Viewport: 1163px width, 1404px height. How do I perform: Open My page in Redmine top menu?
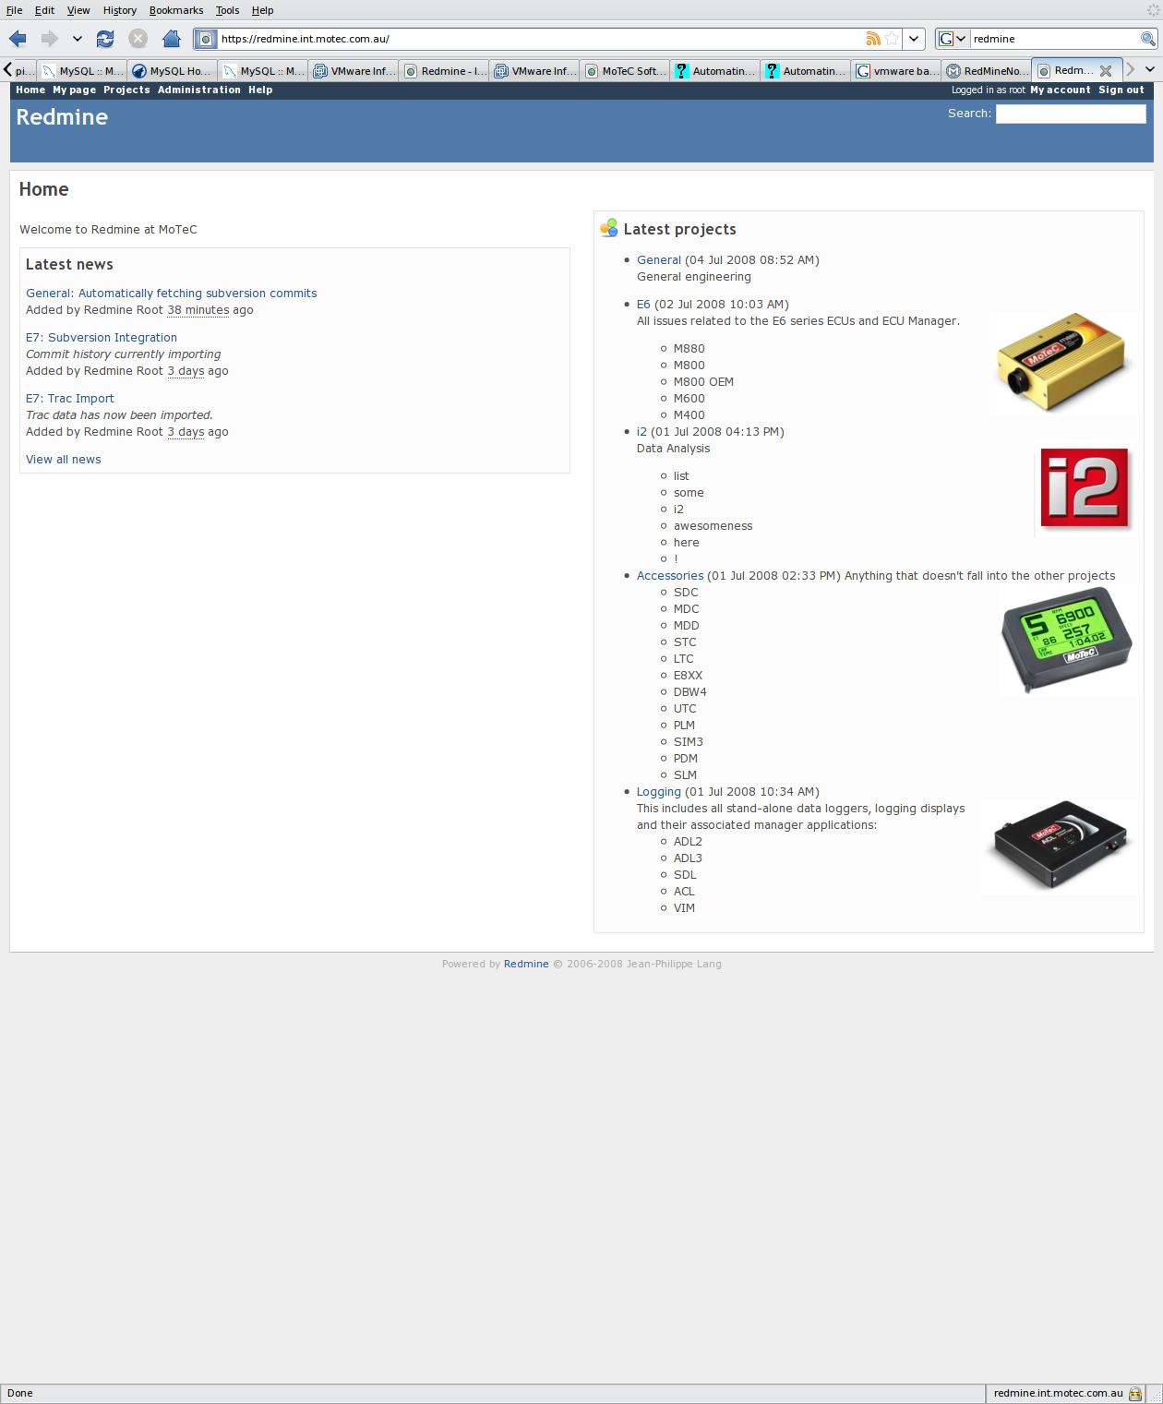click(74, 90)
